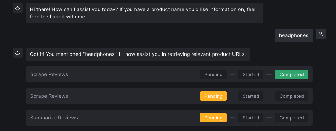
Task: Open the user profile icon next to headphones
Action: pos(321,34)
